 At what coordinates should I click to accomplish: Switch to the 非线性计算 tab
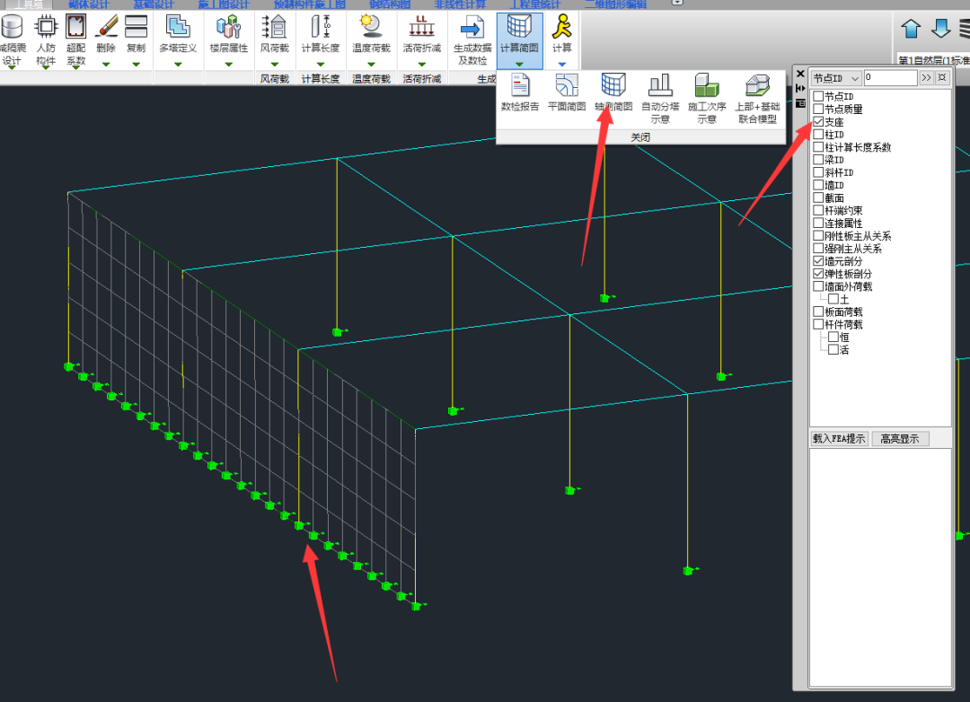[x=460, y=4]
